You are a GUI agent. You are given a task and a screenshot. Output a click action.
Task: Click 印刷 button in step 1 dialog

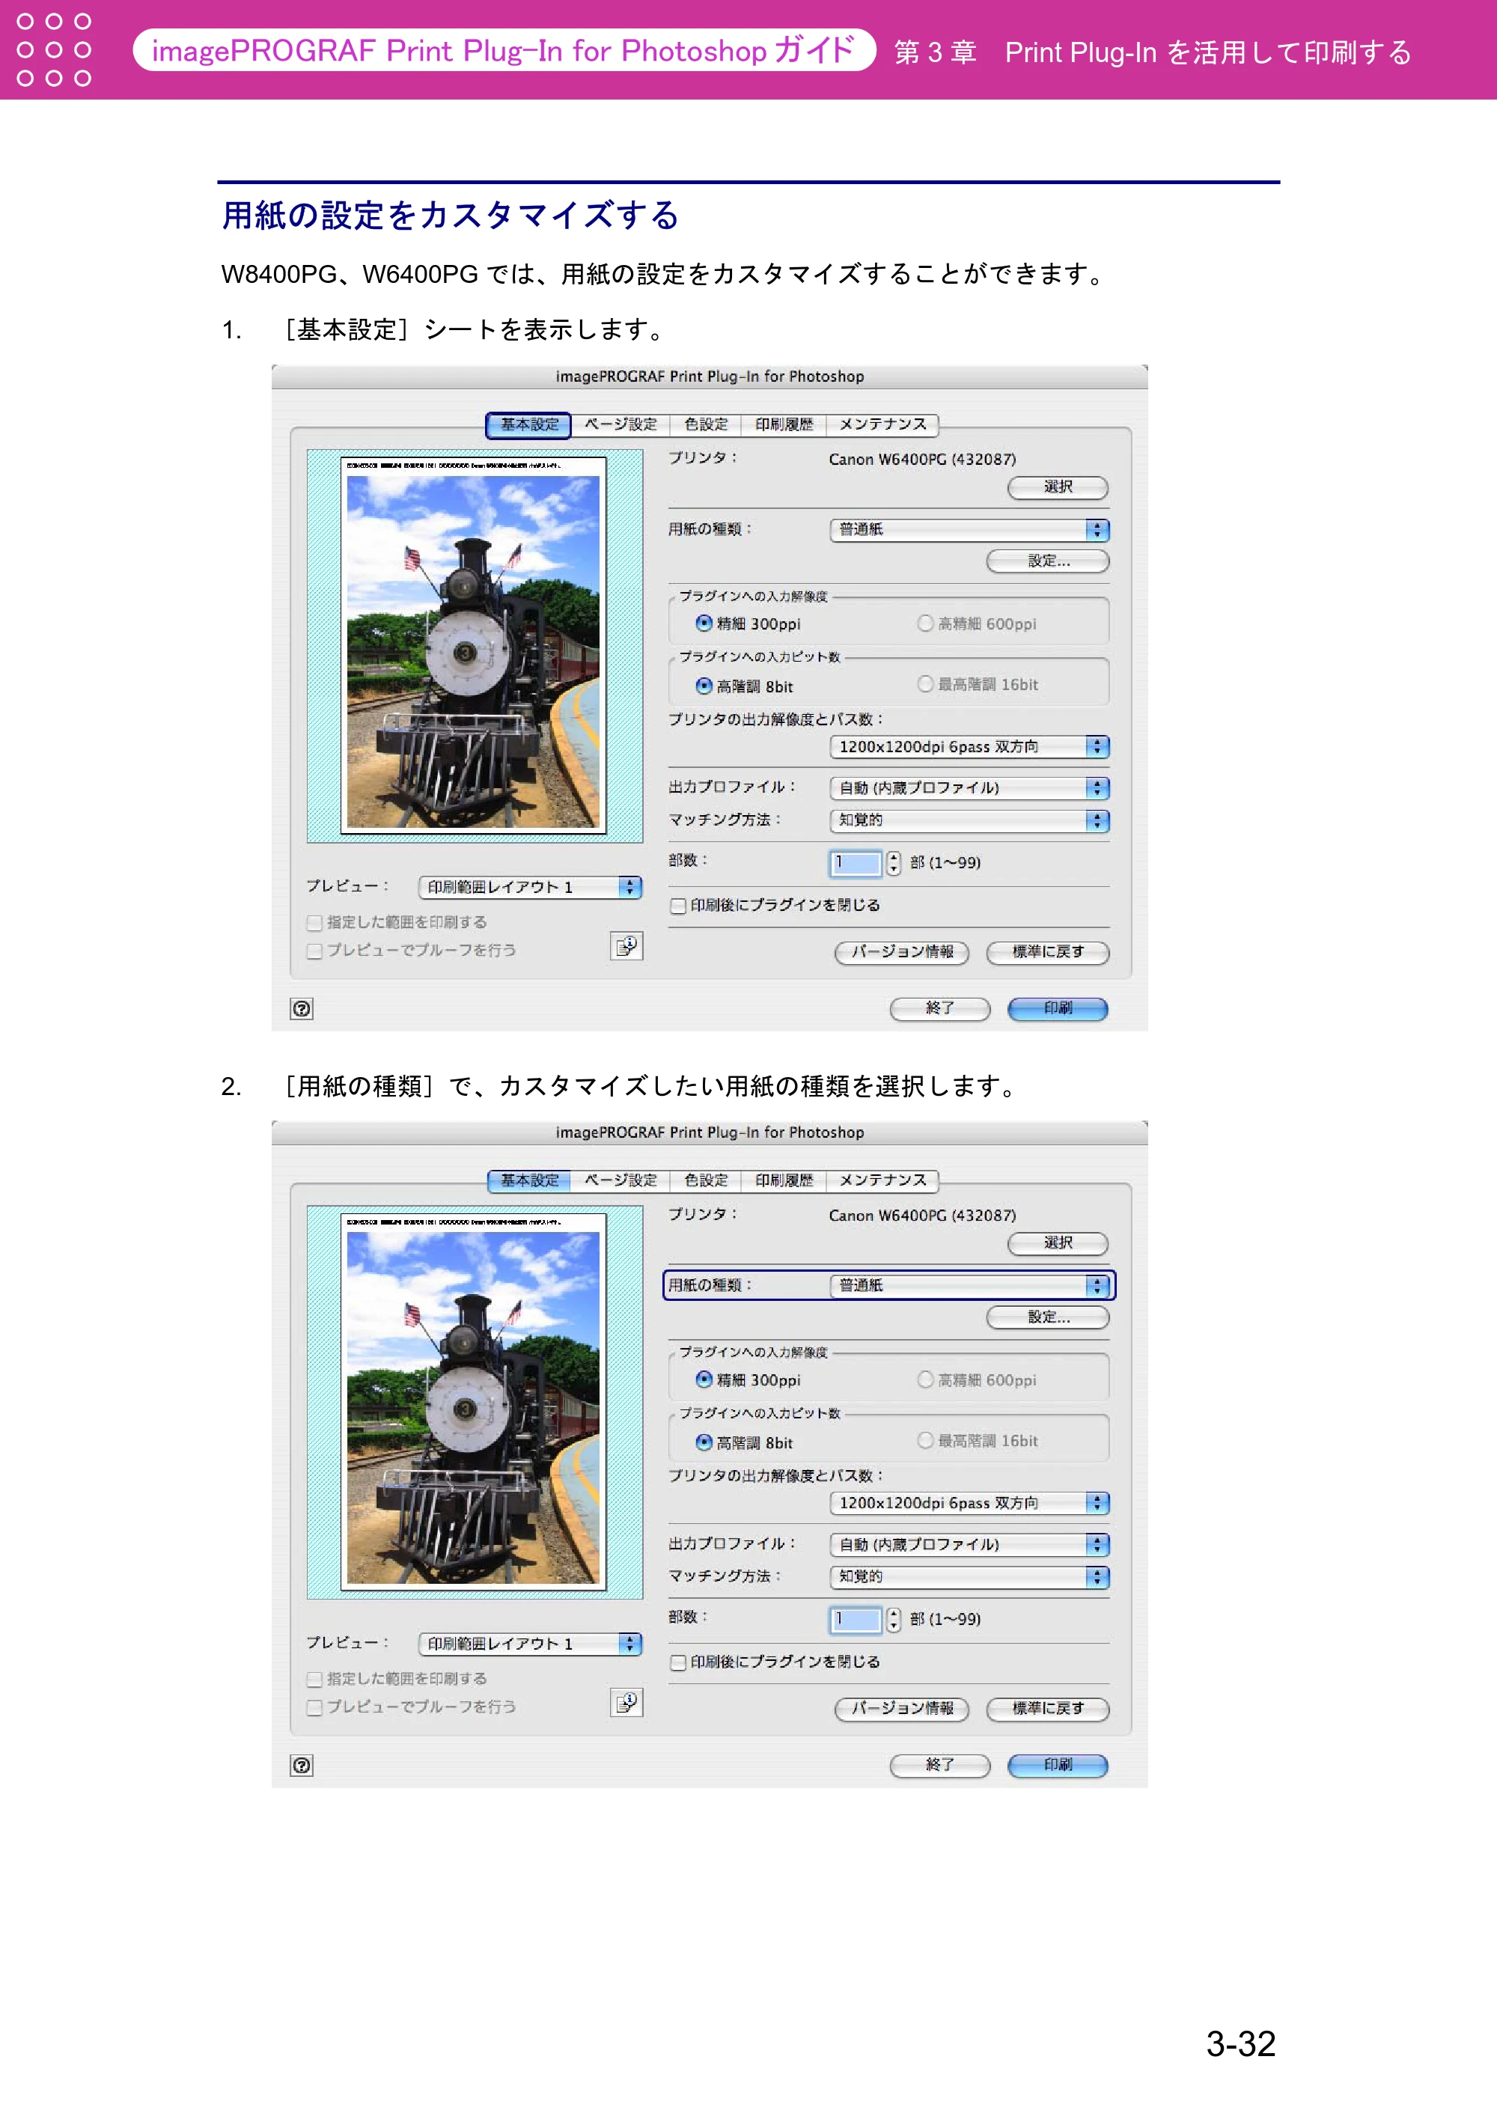(x=1058, y=1009)
